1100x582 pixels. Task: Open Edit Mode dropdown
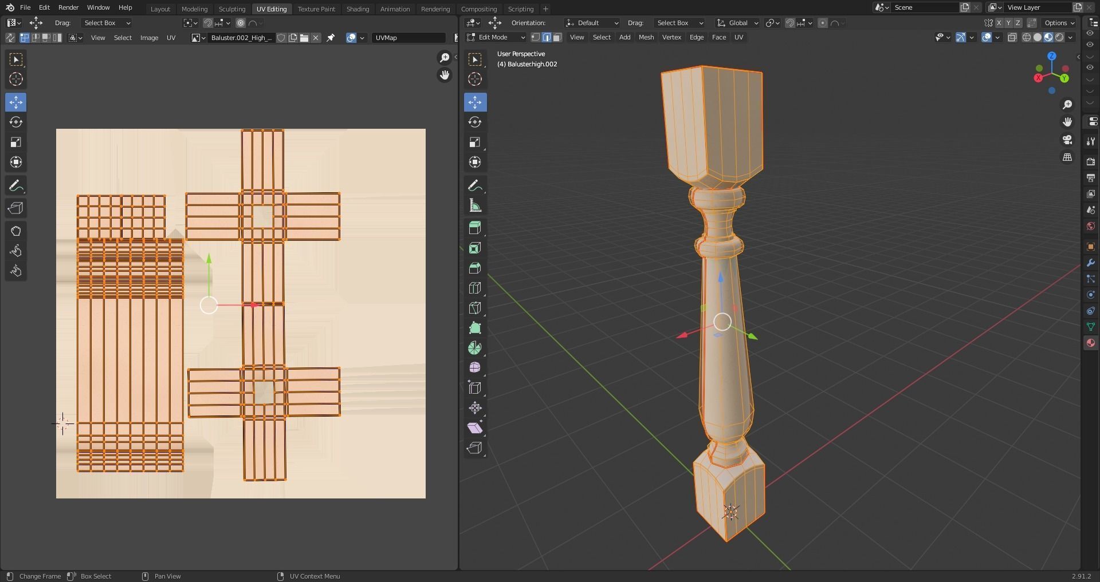[496, 37]
